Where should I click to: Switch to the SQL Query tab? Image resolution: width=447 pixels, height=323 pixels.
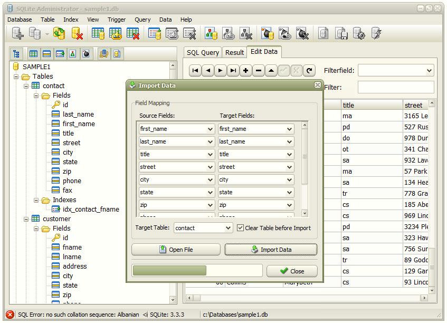click(202, 52)
